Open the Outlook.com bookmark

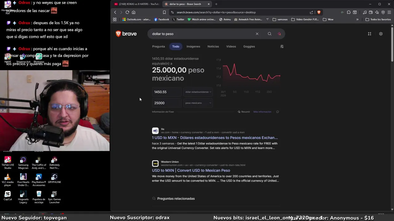pos(136,19)
